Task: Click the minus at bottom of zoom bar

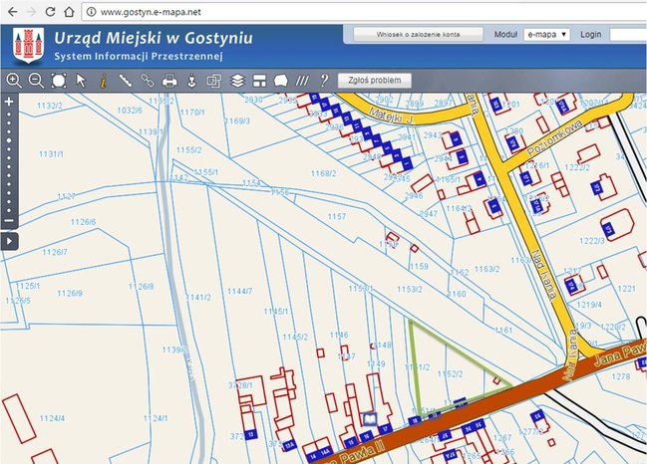Action: pos(9,220)
